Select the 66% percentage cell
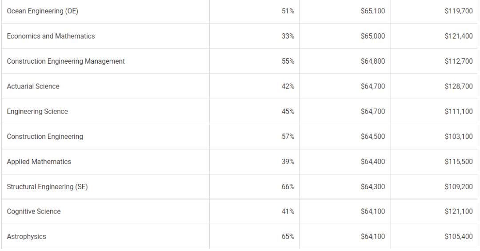Image resolution: width=480 pixels, height=251 pixels. coord(289,187)
